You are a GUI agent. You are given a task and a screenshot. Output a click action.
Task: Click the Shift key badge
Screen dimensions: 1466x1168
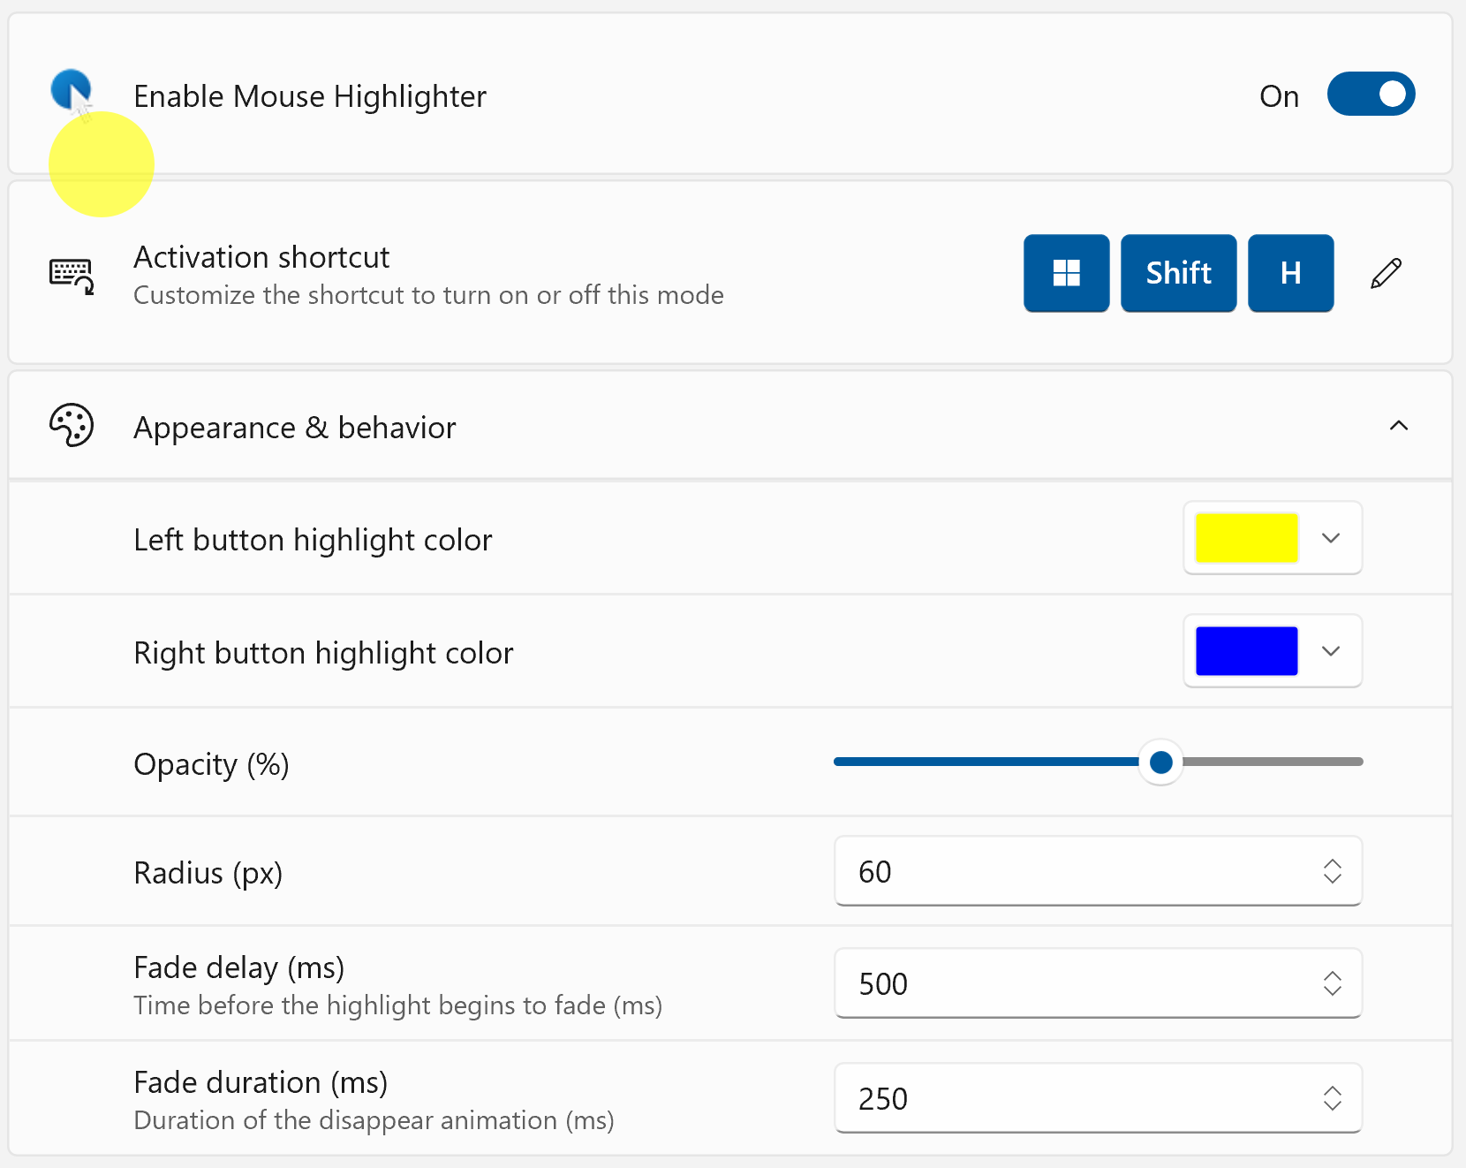(1178, 273)
